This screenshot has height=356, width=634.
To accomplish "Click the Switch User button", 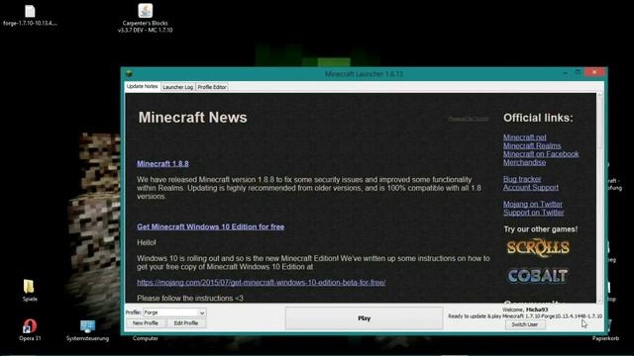I will (525, 324).
